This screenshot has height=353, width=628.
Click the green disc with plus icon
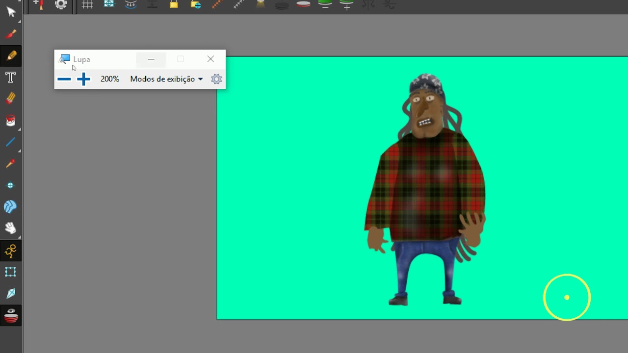[346, 5]
